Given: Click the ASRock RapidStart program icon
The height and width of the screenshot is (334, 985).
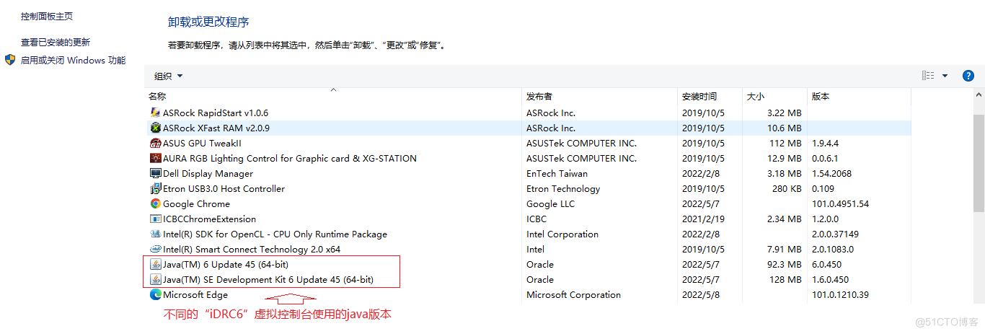Looking at the screenshot, I should [155, 113].
